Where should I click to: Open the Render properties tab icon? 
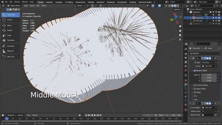(x=186, y=54)
